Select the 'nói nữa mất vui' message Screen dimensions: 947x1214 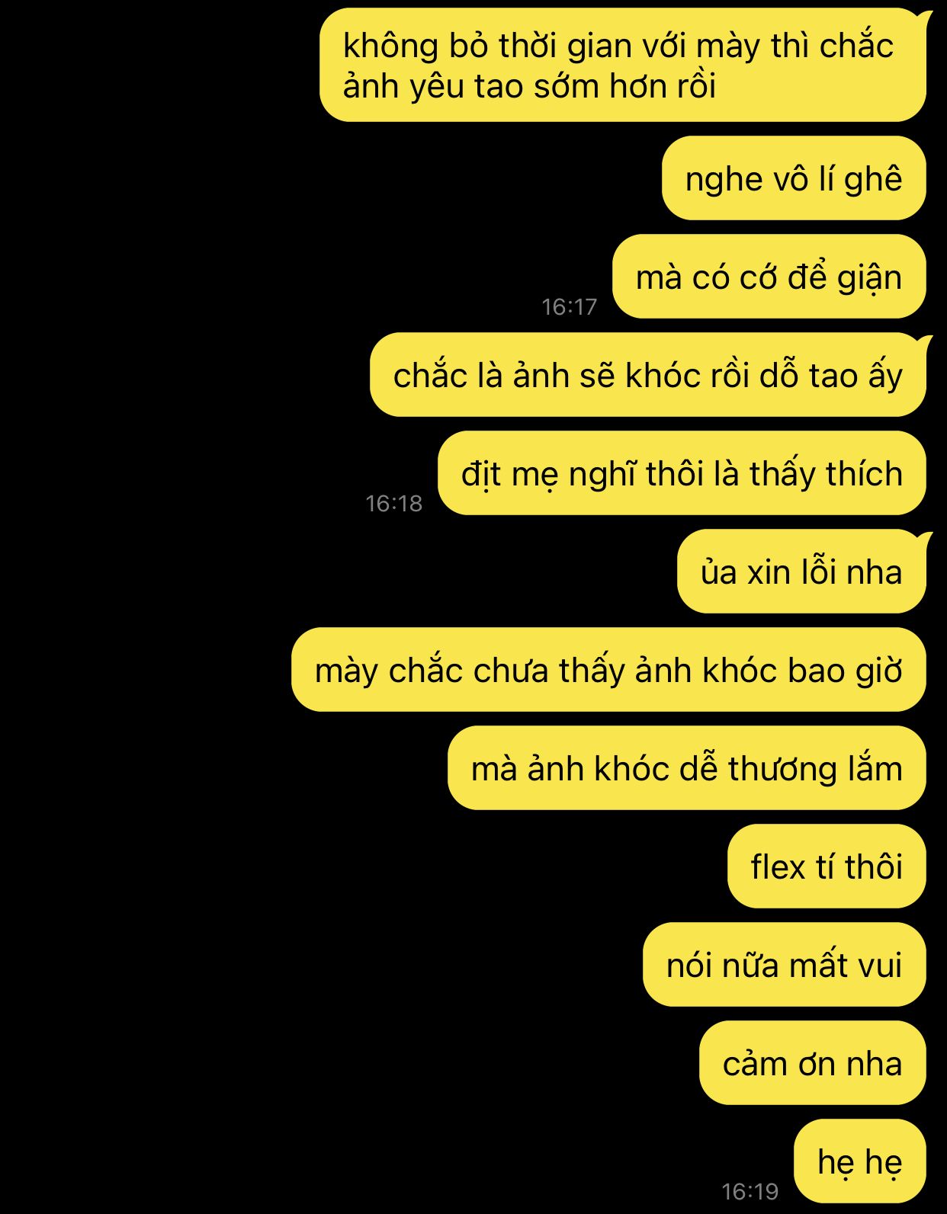(785, 965)
